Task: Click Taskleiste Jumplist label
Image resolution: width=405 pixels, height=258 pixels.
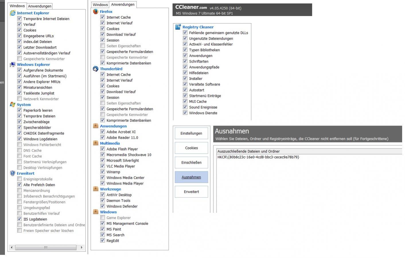Action: 39,93
